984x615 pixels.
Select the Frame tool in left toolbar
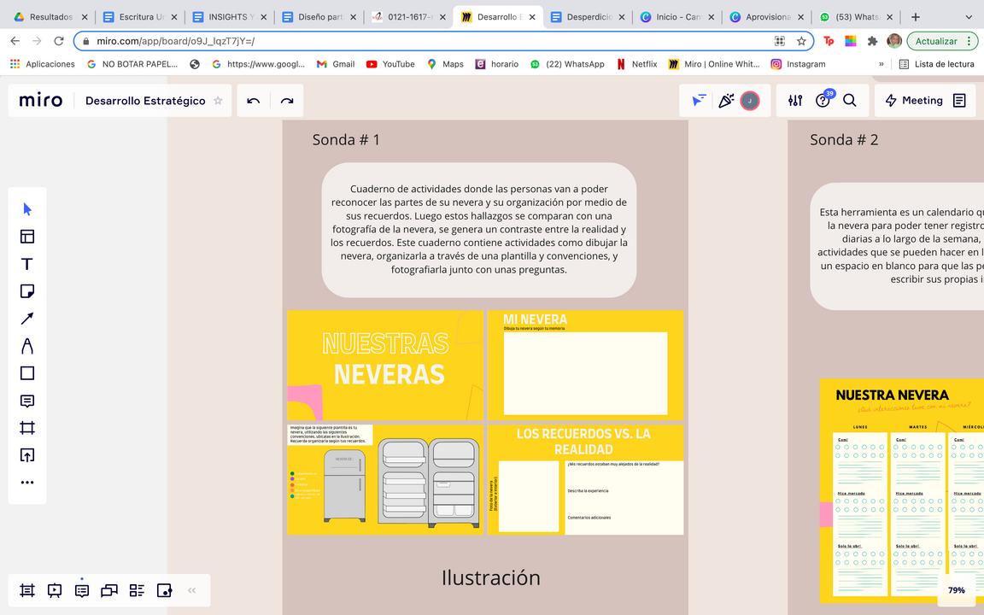point(27,428)
